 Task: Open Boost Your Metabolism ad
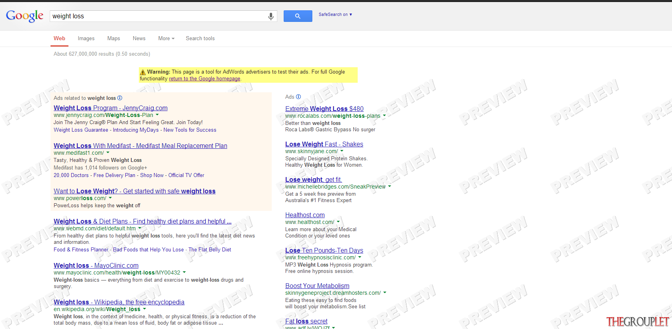point(317,286)
